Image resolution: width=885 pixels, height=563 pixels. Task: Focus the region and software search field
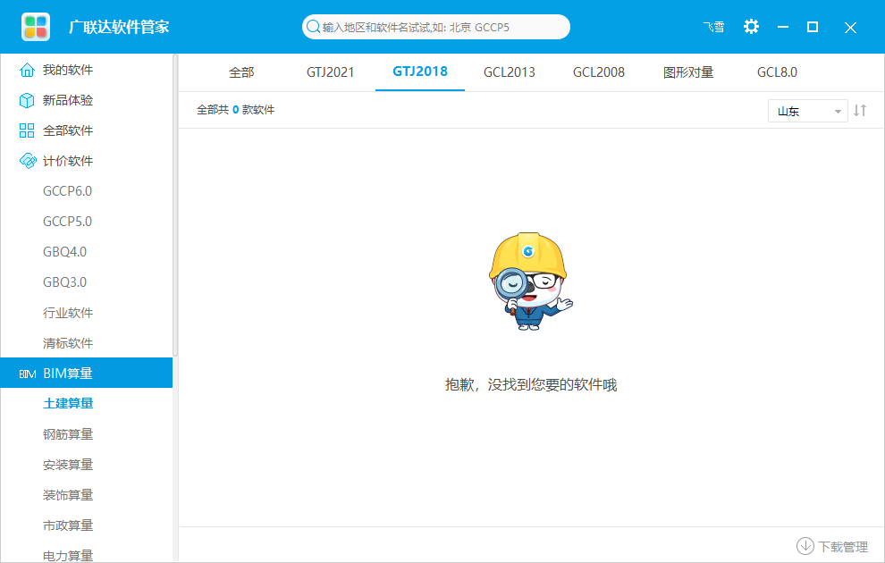click(x=435, y=27)
